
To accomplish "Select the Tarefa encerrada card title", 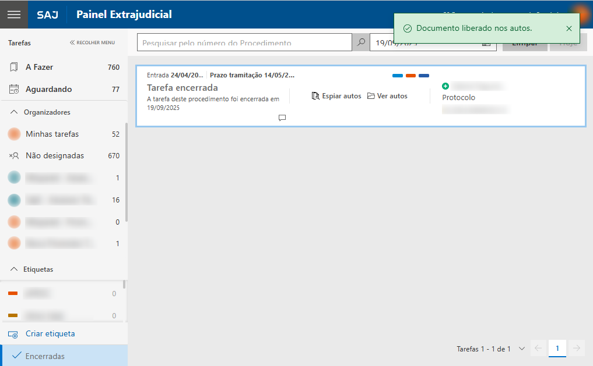I will click(x=183, y=87).
